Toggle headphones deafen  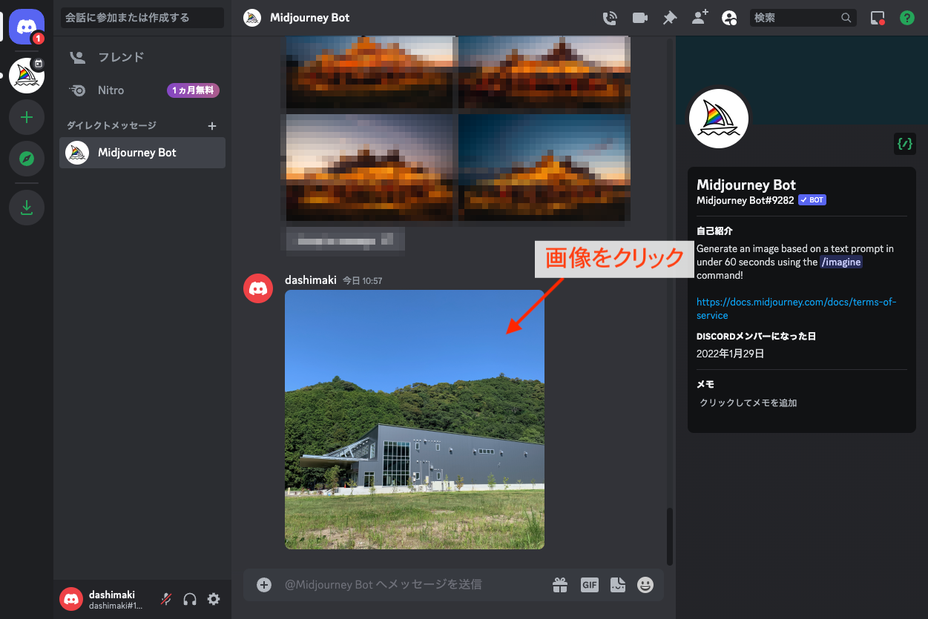[190, 599]
